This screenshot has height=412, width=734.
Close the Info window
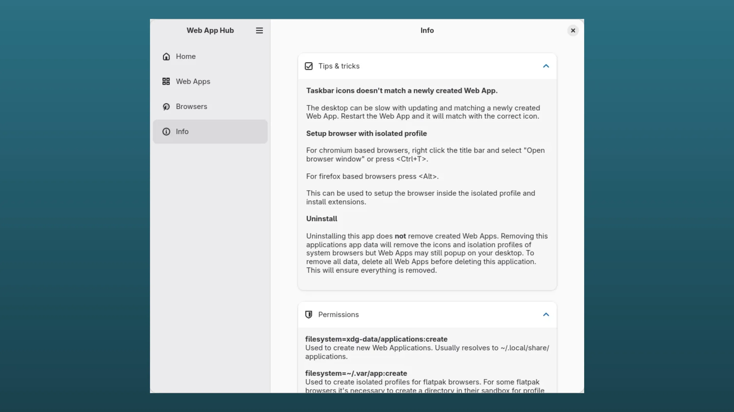click(x=573, y=31)
